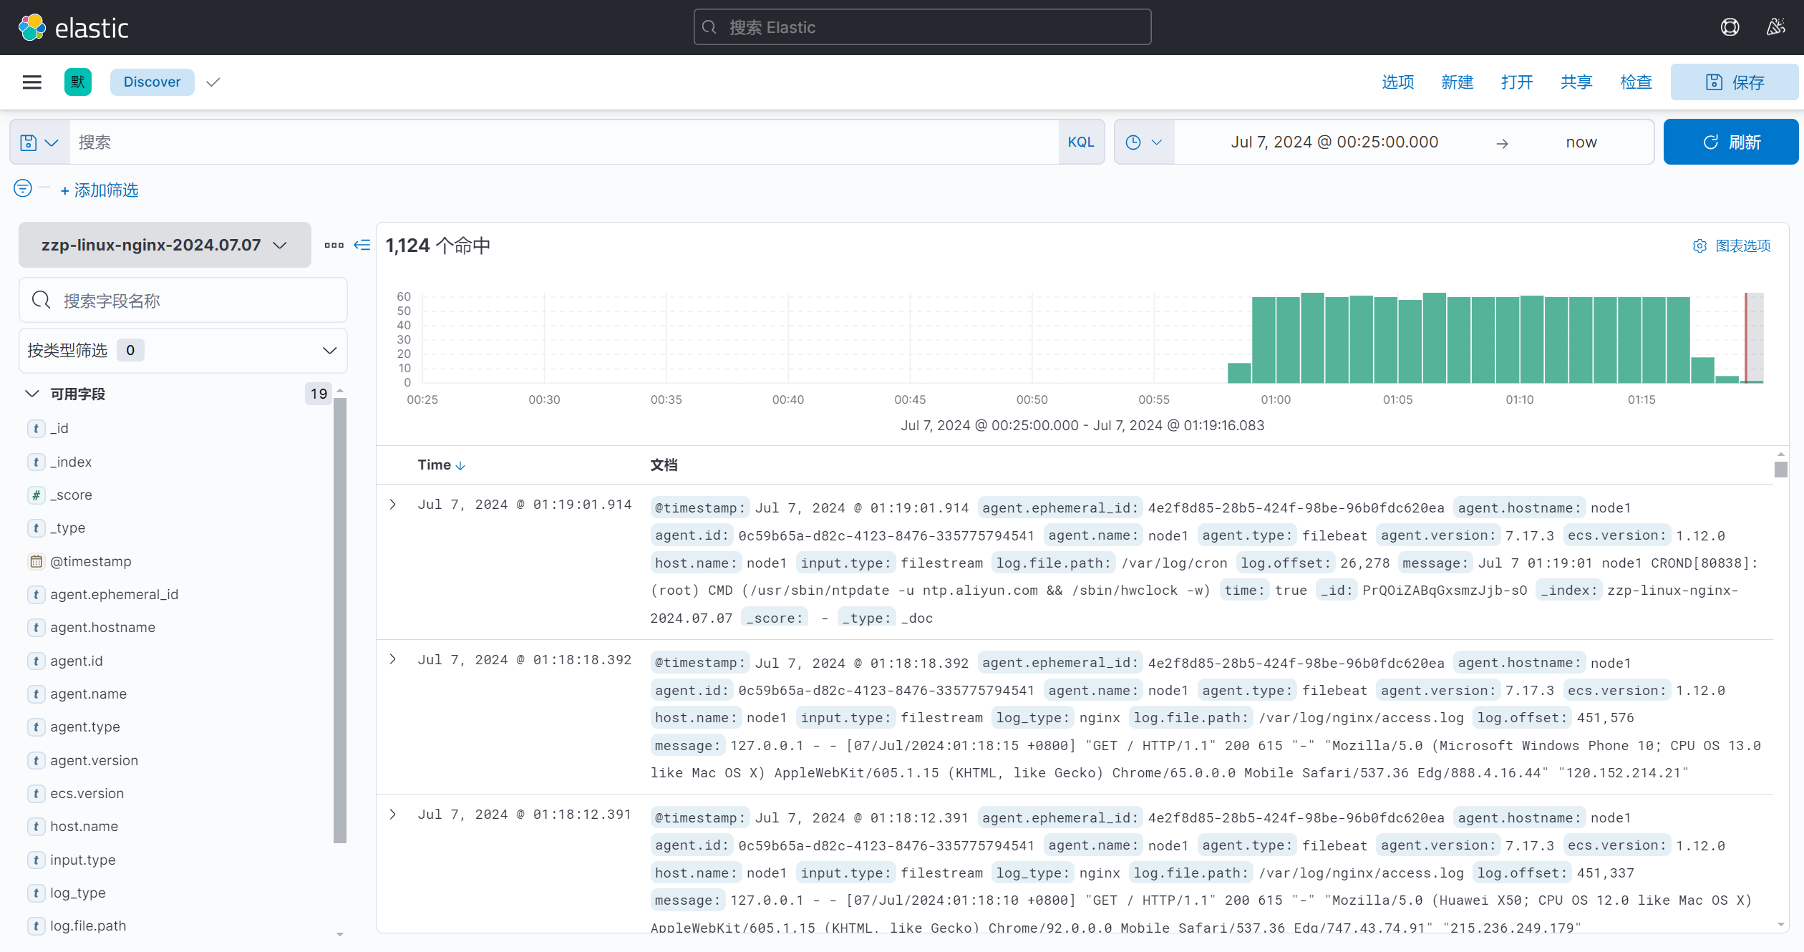
Task: Open the hamburger navigation menu
Action: (x=32, y=82)
